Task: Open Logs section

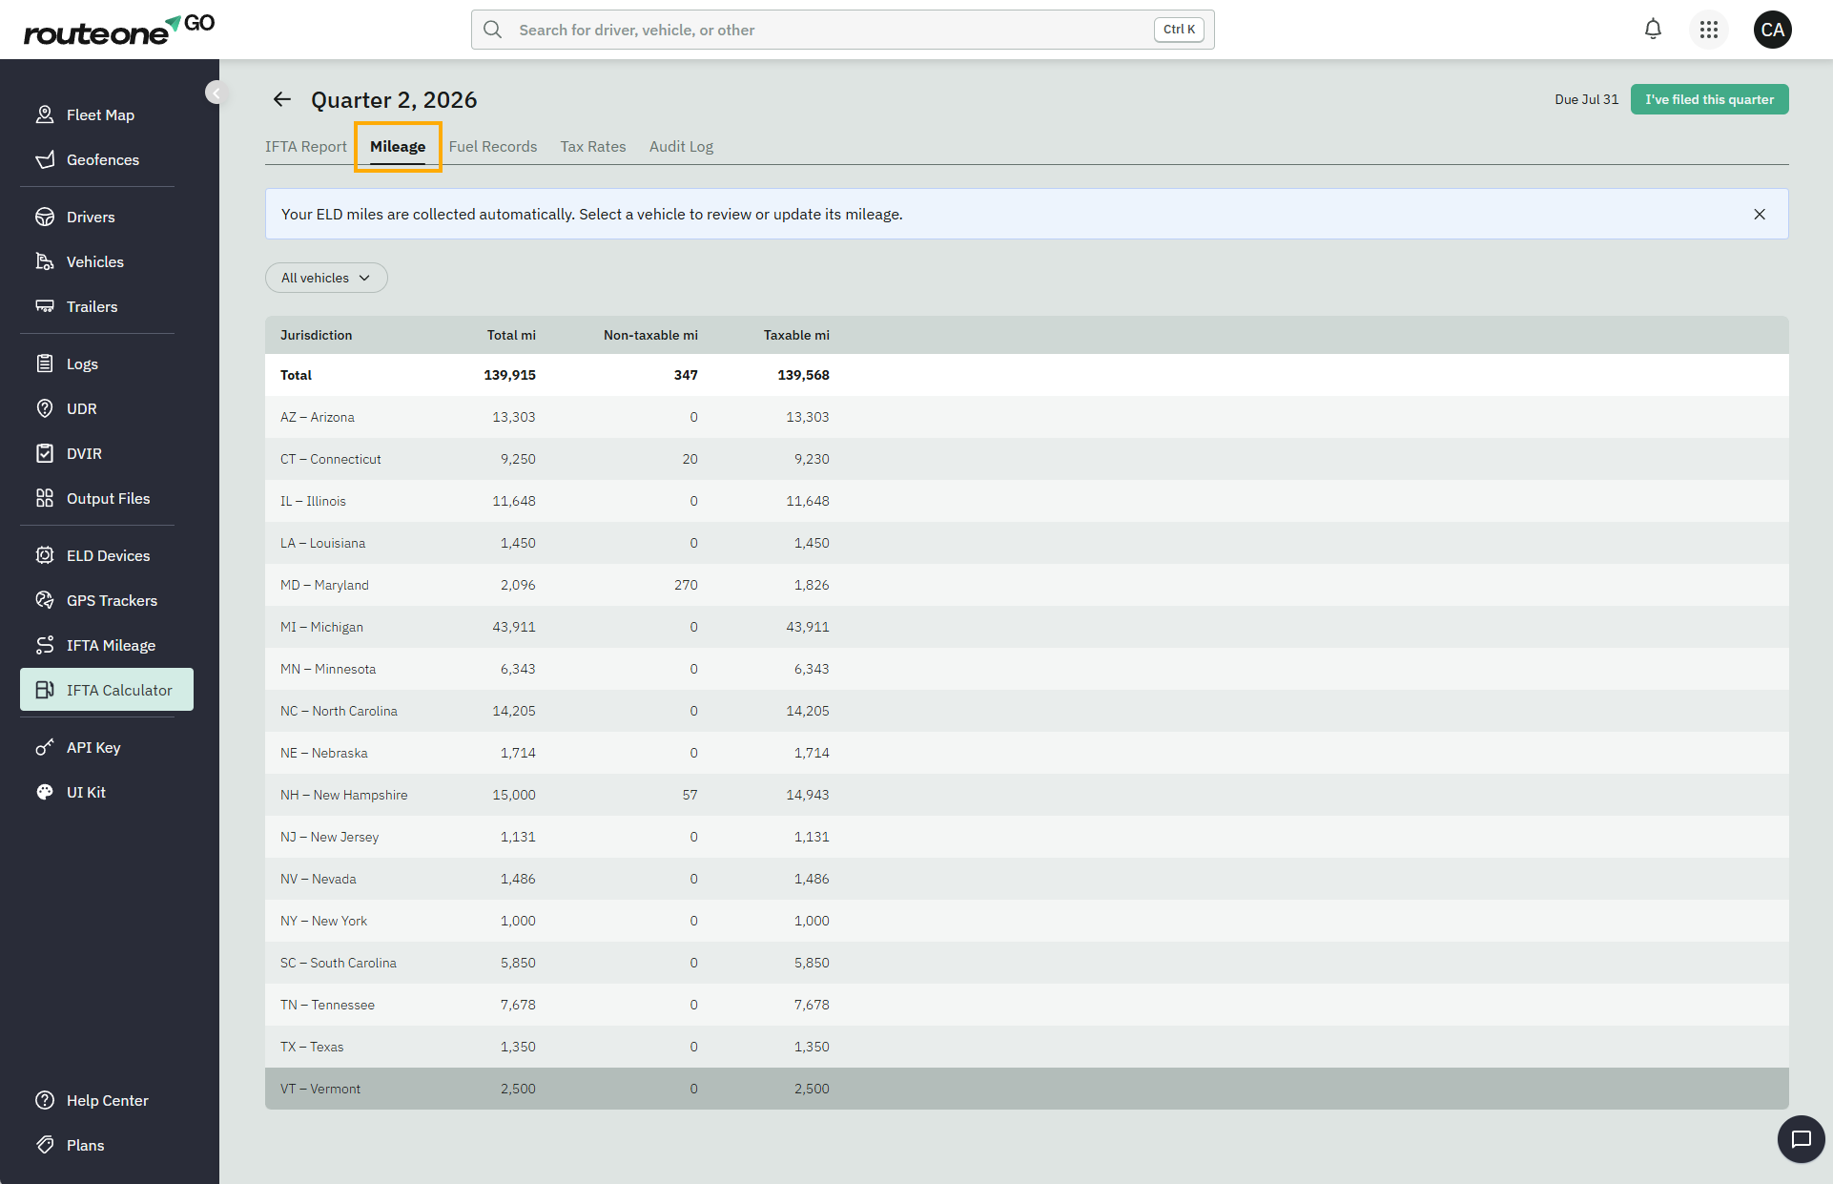Action: click(x=106, y=364)
